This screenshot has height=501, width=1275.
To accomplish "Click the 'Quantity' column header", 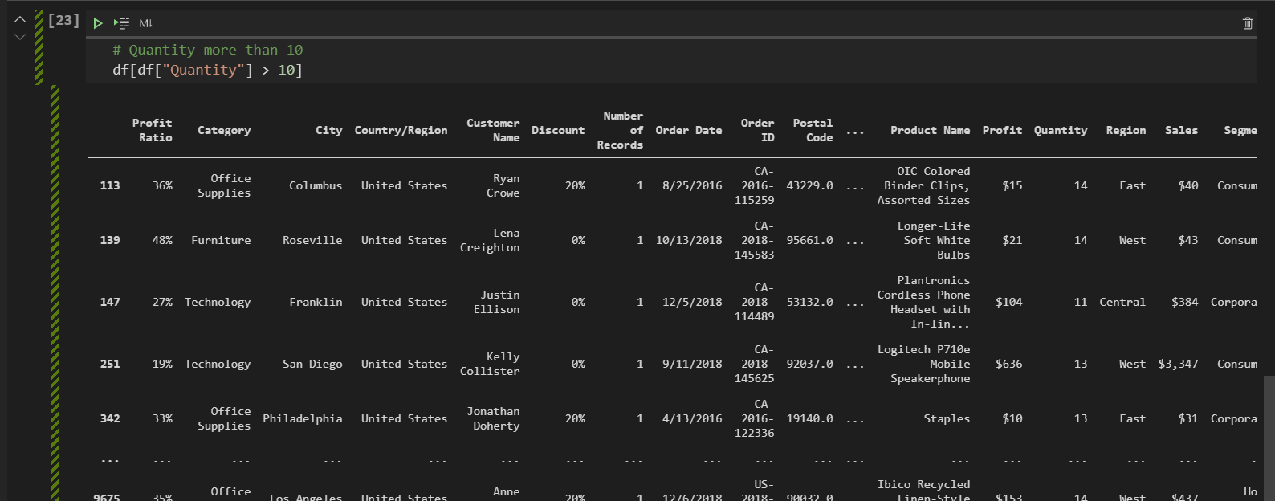I will [x=1061, y=130].
